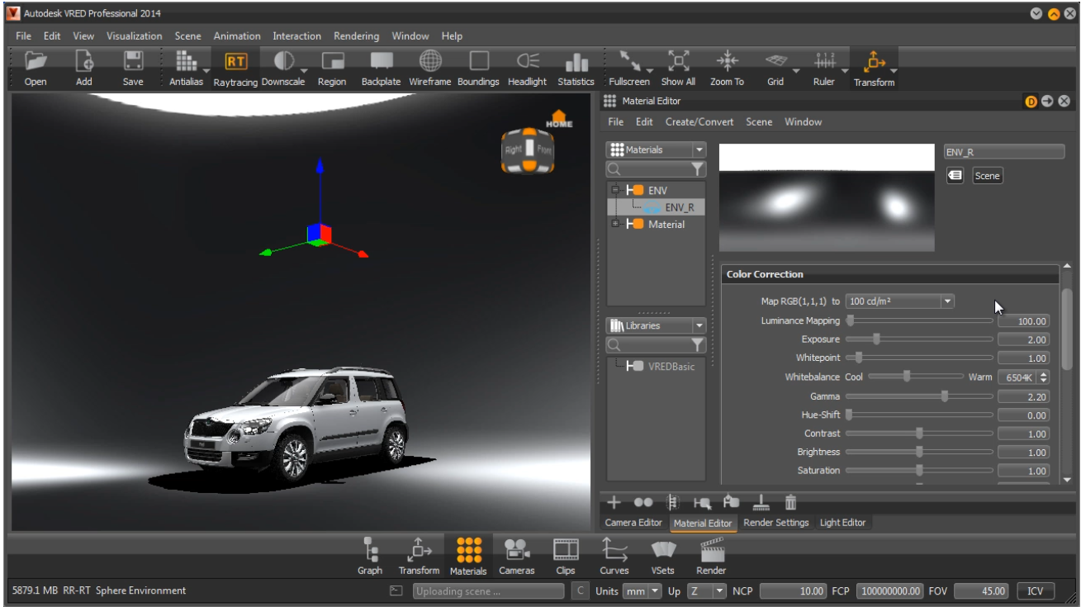Open the Scene menu in Material Editor
The height and width of the screenshot is (607, 1081).
(x=759, y=122)
